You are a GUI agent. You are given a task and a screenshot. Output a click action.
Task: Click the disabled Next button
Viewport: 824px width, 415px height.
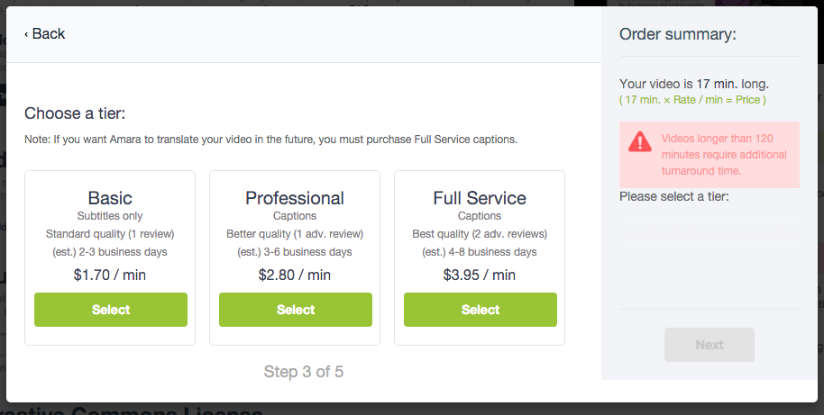[710, 345]
